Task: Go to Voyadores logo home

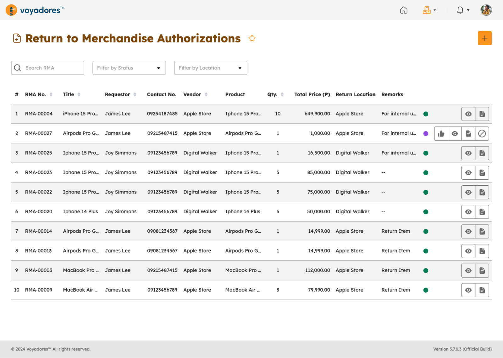Action: pyautogui.click(x=35, y=10)
